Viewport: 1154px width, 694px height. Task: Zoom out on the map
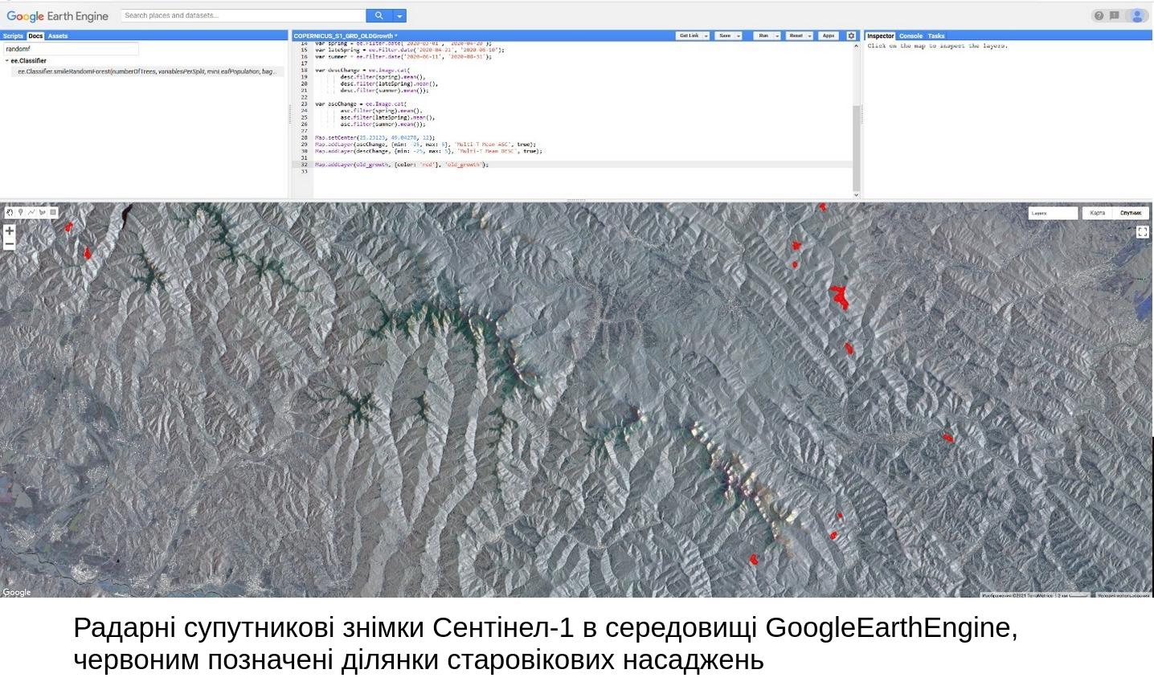point(10,244)
